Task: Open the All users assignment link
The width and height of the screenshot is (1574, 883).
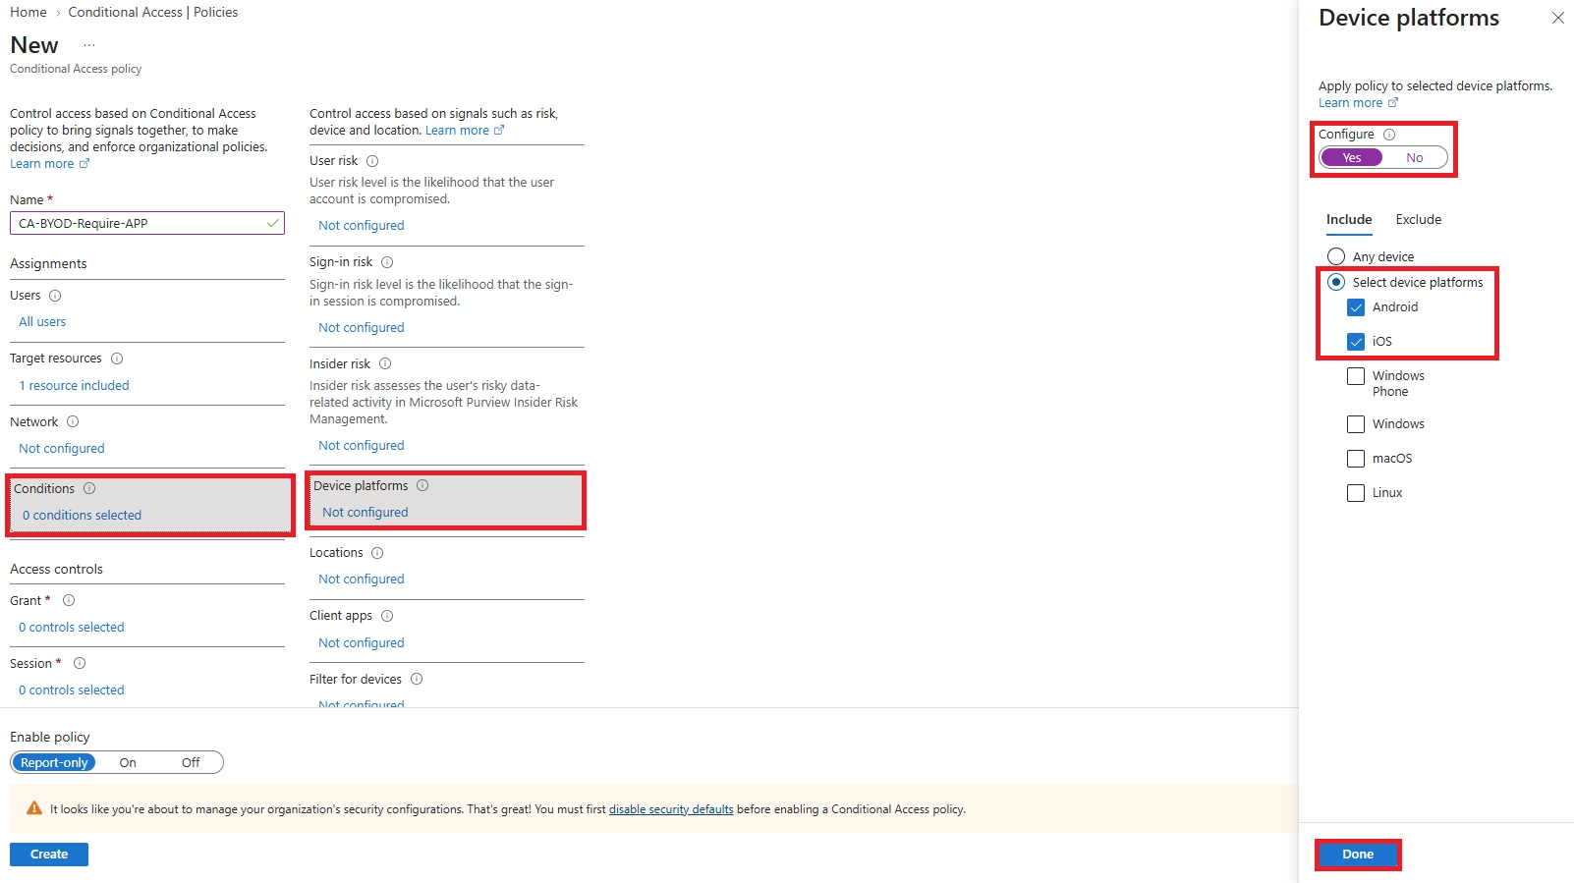Action: [42, 322]
